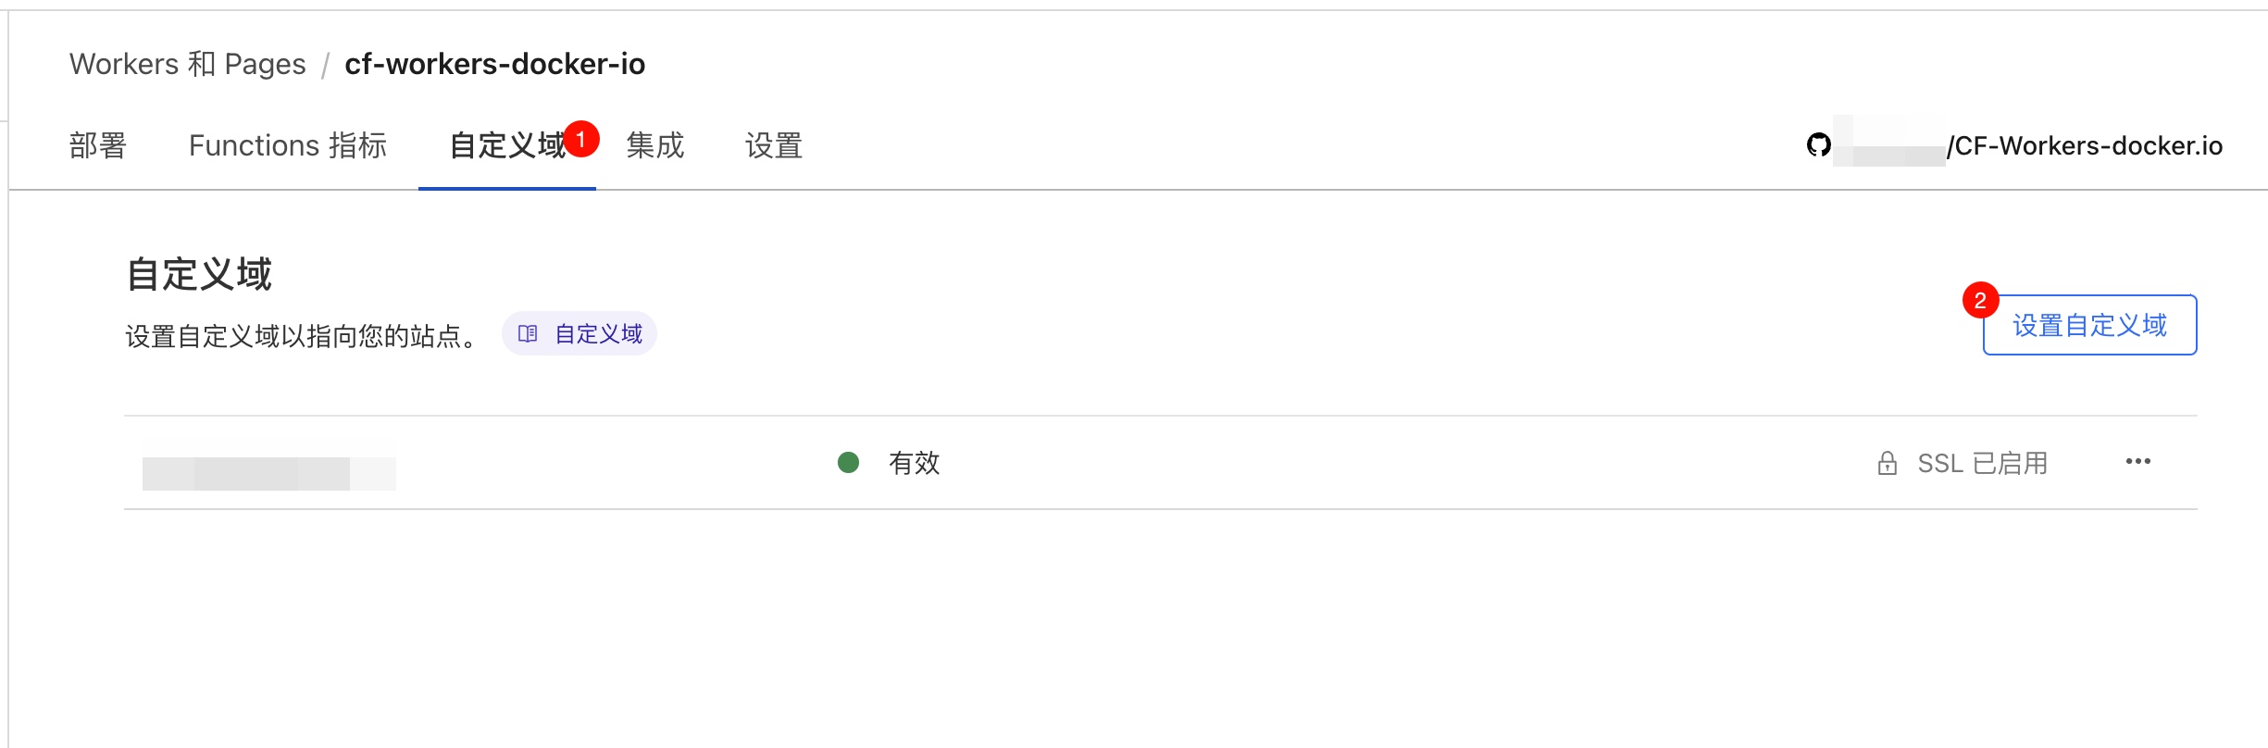
Task: Select the 自定义域 tab
Action: (x=505, y=146)
